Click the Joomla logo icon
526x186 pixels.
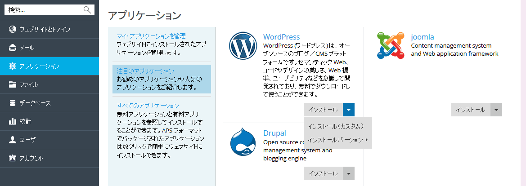pyautogui.click(x=391, y=46)
